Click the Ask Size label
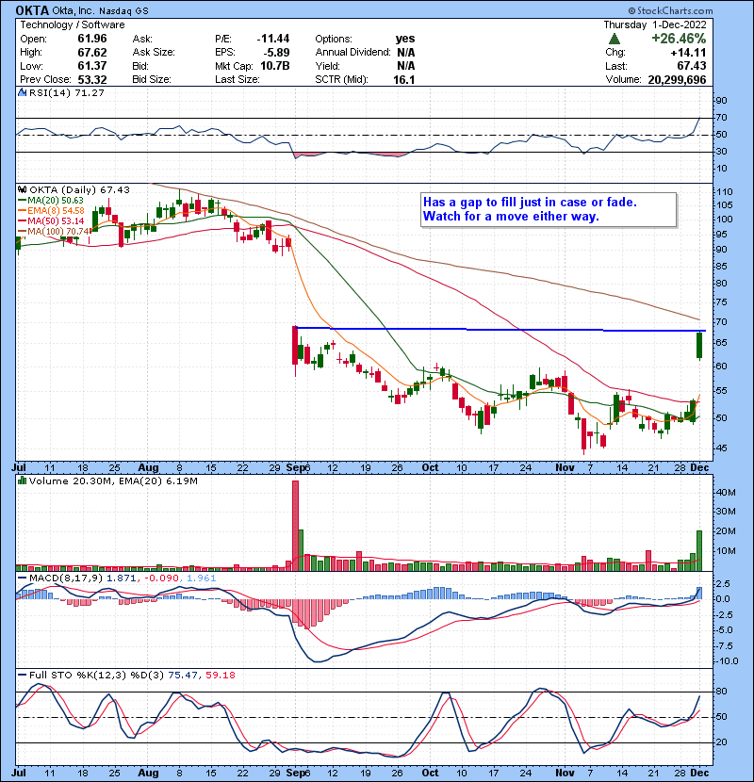This screenshot has width=754, height=782. point(154,53)
